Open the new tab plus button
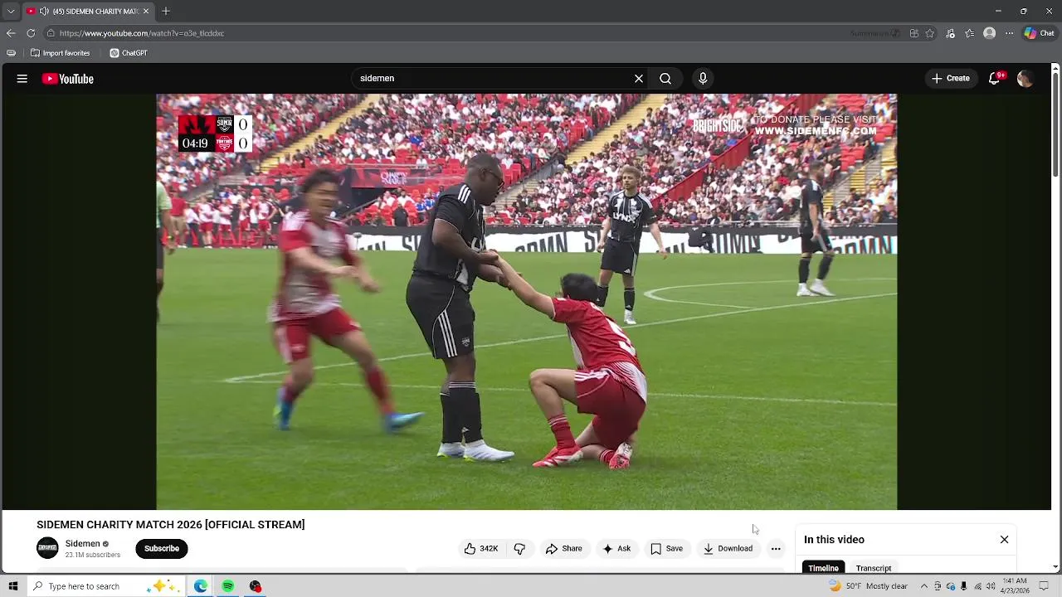 [166, 12]
